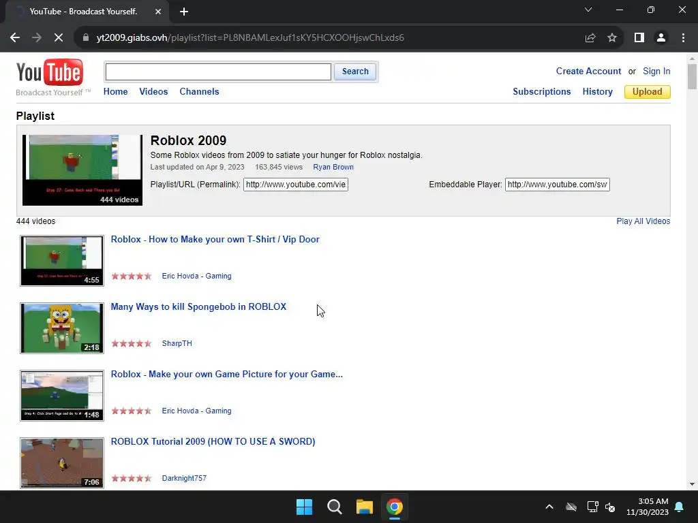The height and width of the screenshot is (523, 698).
Task: Click the yellow Upload button
Action: (x=648, y=92)
